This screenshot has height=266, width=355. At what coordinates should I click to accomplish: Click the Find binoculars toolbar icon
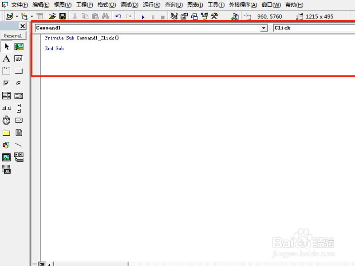pyautogui.click(x=105, y=16)
